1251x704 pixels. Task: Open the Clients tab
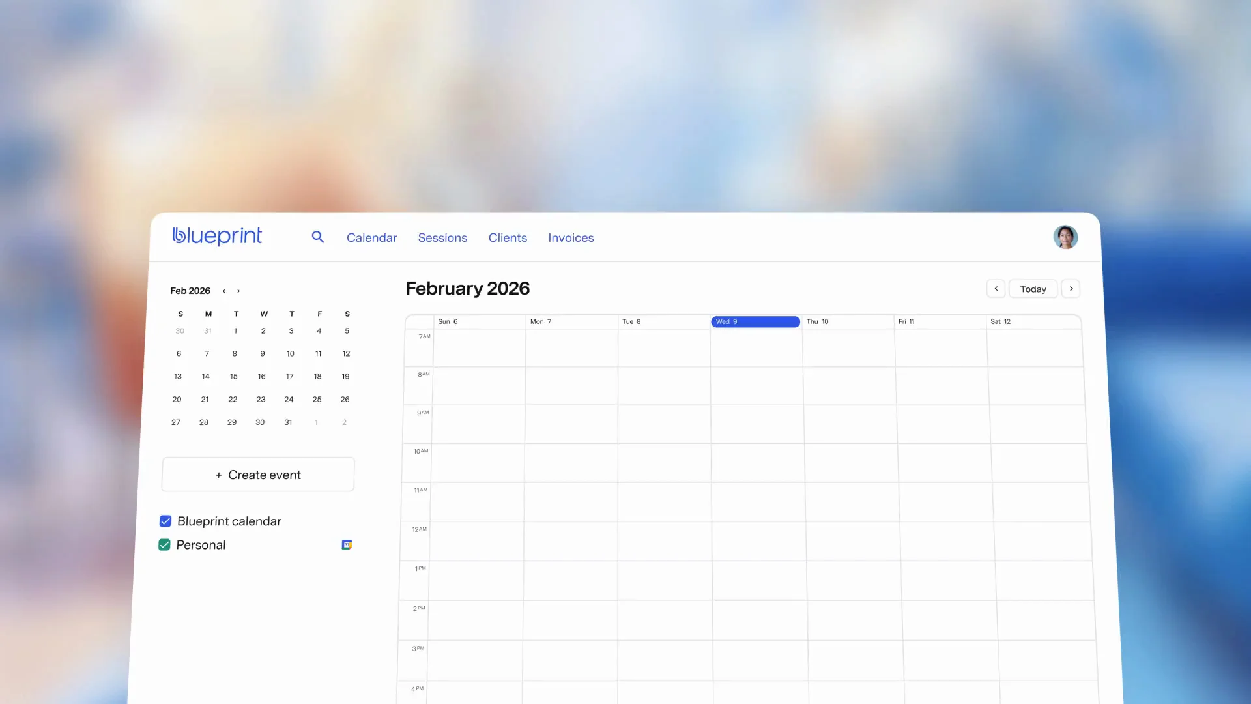508,238
